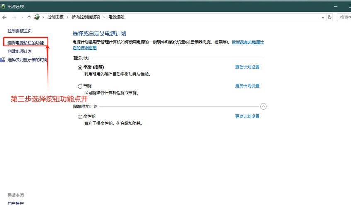
Task: Click the search box
Action: (344, 17)
